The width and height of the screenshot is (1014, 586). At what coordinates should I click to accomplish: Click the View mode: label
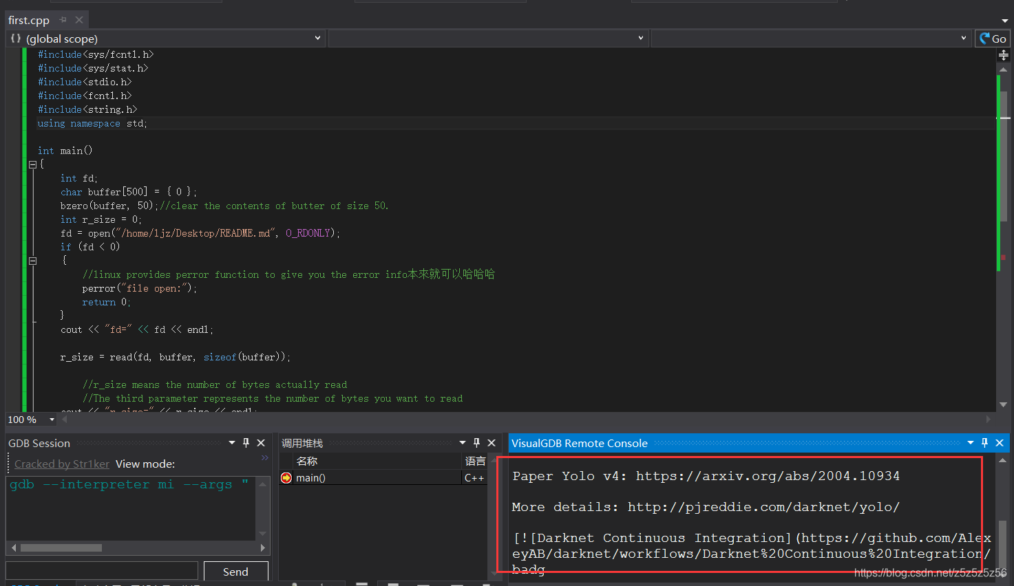coord(145,464)
